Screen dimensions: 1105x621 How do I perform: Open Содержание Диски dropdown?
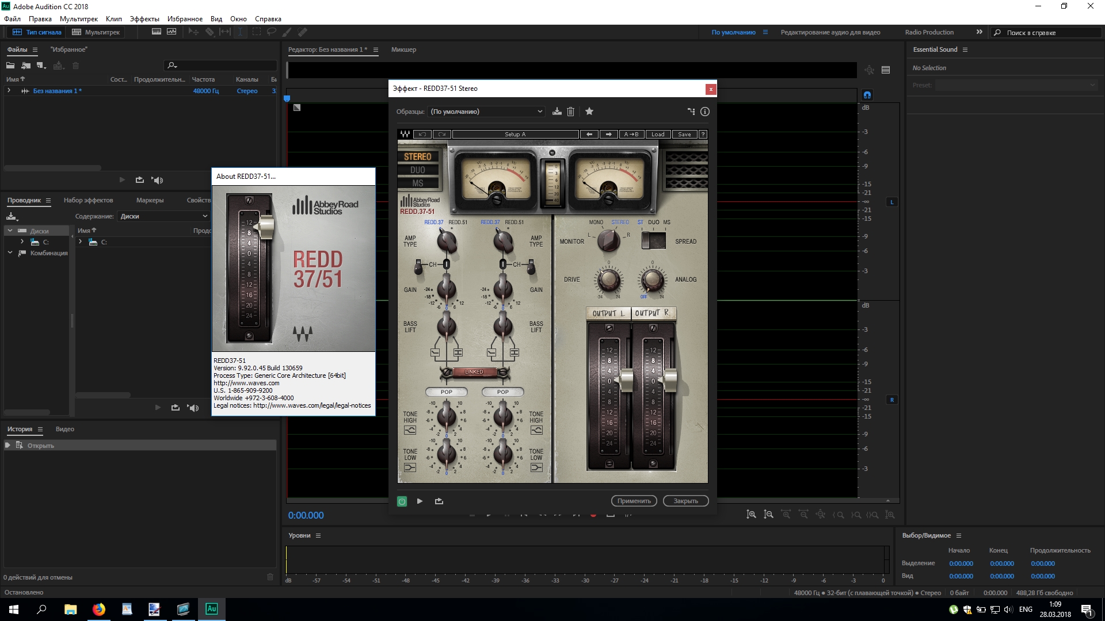point(163,216)
